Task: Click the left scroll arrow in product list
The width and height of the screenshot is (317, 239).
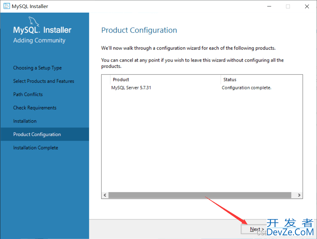Action: [105, 195]
